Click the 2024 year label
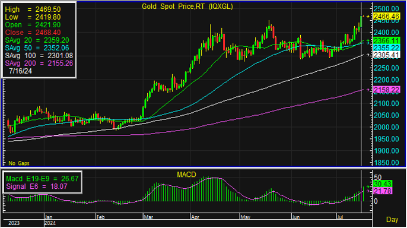Image resolution: width=407 pixels, height=228 pixels. (x=50, y=223)
